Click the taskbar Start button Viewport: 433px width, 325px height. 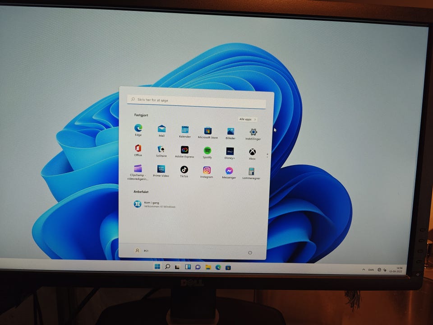pyautogui.click(x=157, y=266)
